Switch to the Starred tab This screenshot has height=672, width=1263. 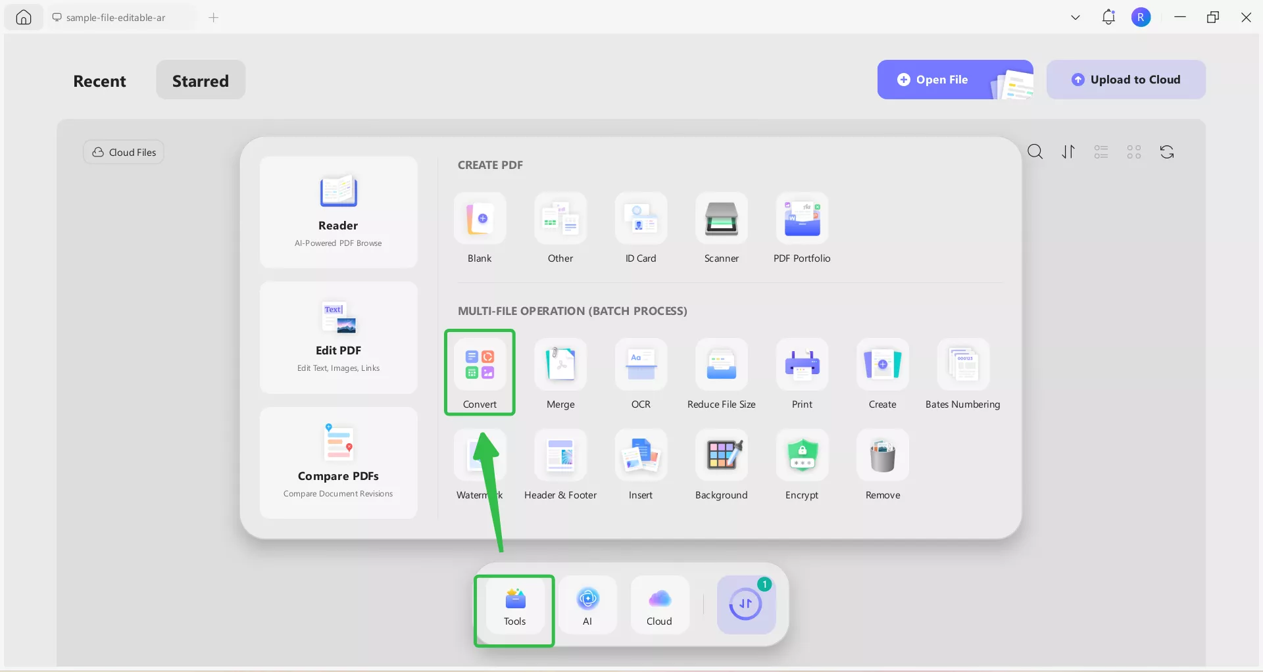pyautogui.click(x=201, y=81)
